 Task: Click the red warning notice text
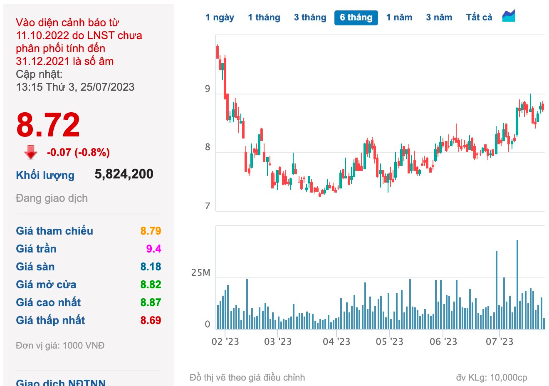[x=79, y=42]
